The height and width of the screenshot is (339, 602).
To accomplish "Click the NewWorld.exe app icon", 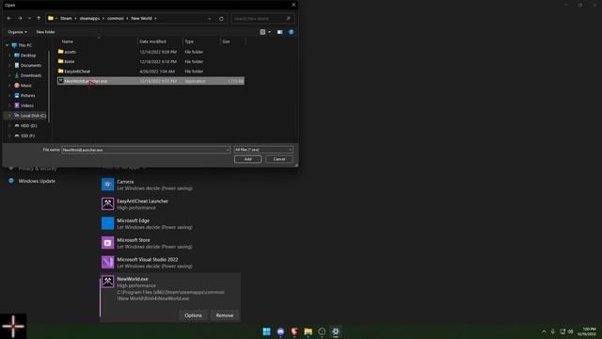I will point(108,282).
